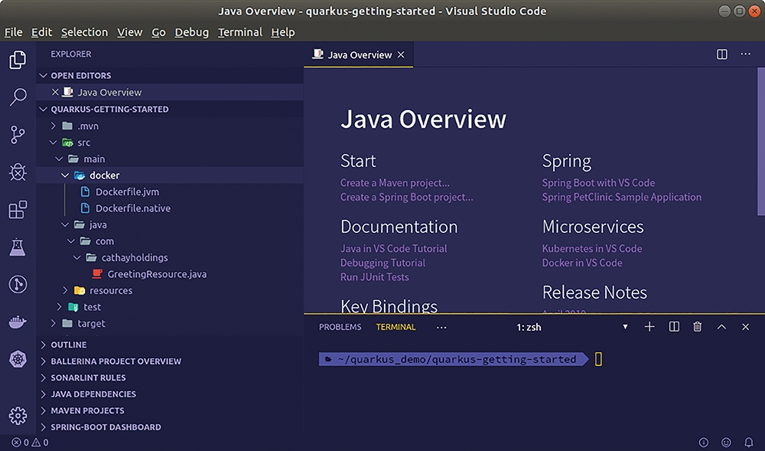Collapse the src folder
The height and width of the screenshot is (451, 765).
tap(54, 142)
